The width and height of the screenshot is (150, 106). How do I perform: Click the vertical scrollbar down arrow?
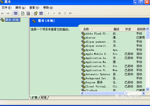click(x=148, y=89)
